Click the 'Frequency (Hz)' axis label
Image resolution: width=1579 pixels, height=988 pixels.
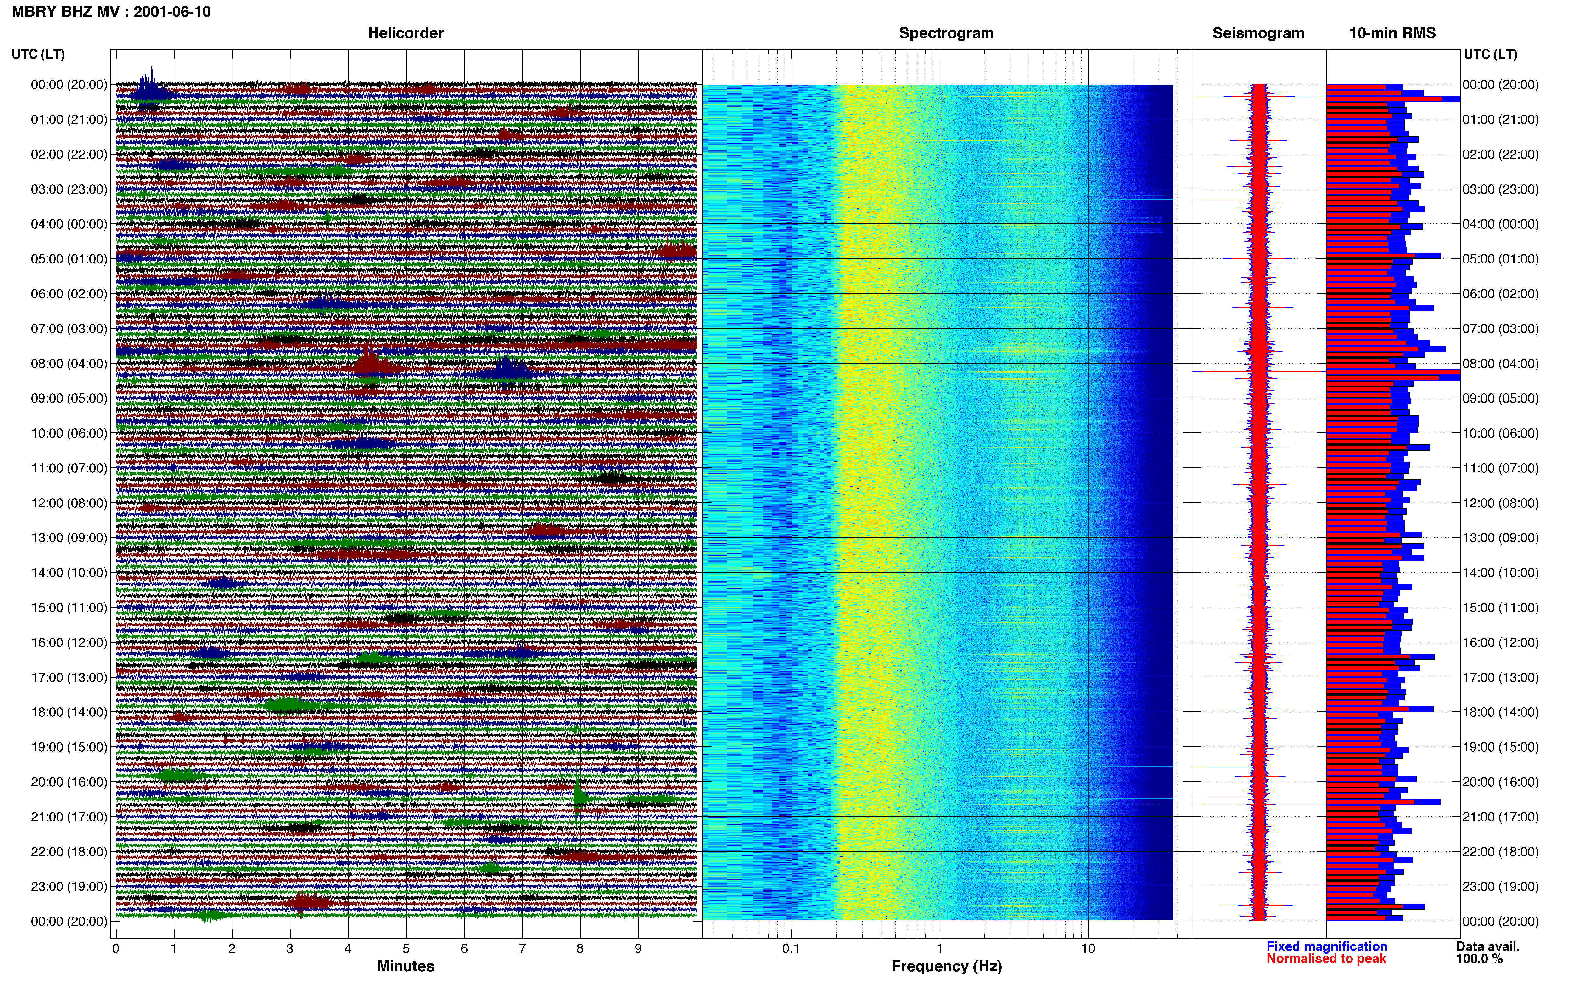946,966
